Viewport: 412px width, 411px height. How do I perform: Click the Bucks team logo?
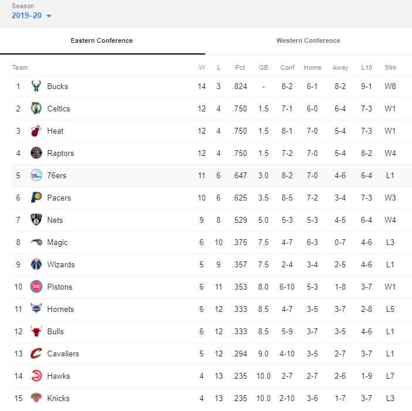pyautogui.click(x=36, y=86)
